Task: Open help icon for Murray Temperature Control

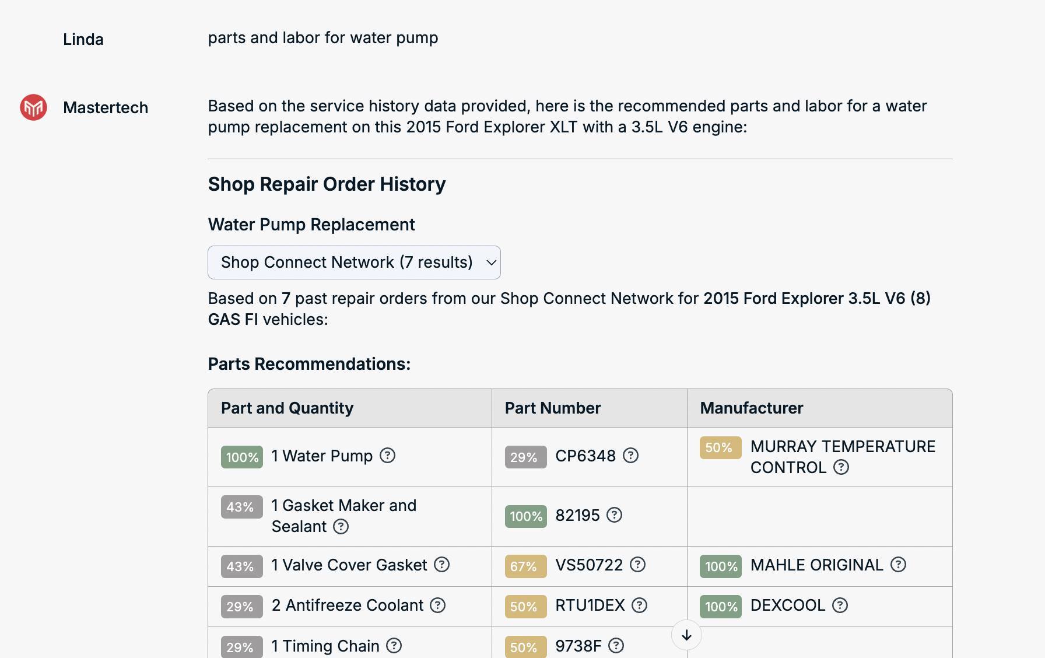Action: (x=841, y=467)
